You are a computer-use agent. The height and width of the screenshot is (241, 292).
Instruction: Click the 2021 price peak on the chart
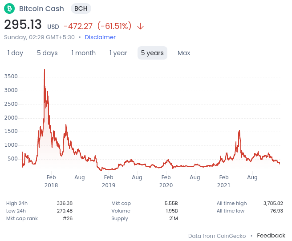point(239,131)
